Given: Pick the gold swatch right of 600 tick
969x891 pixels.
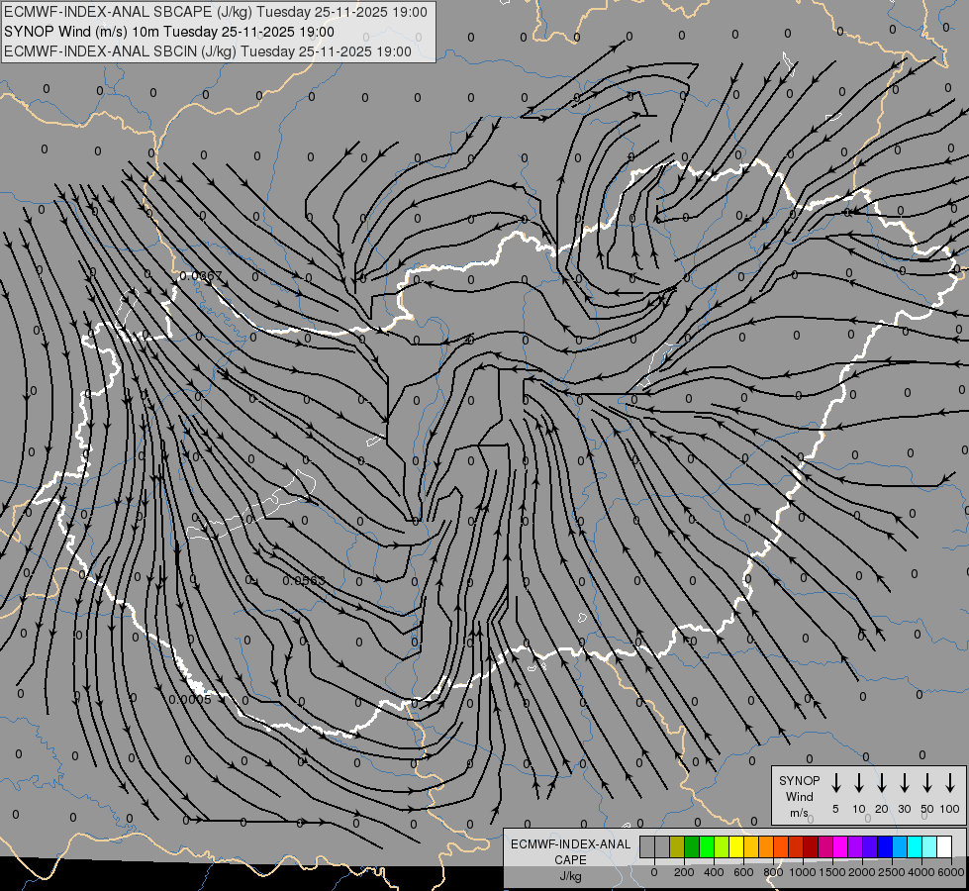Looking at the screenshot, I should click(751, 846).
